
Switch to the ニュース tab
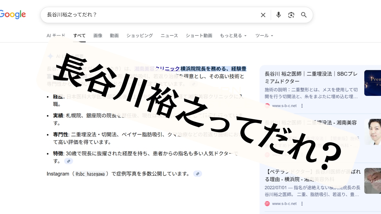coord(169,35)
